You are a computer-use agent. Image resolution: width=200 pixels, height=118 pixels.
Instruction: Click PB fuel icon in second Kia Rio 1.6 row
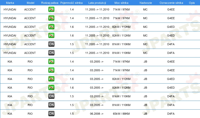(x=51, y=87)
